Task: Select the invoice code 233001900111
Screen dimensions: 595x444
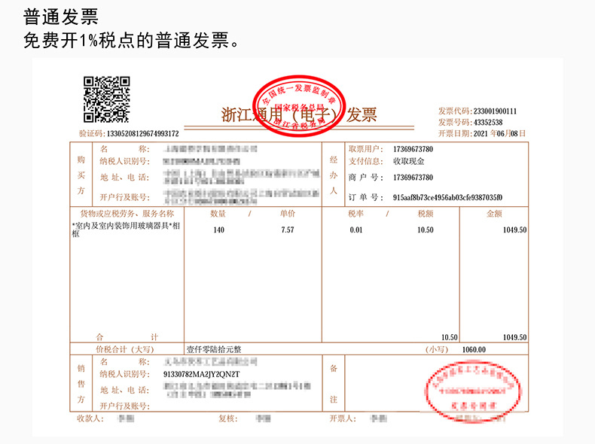Action: coord(495,111)
